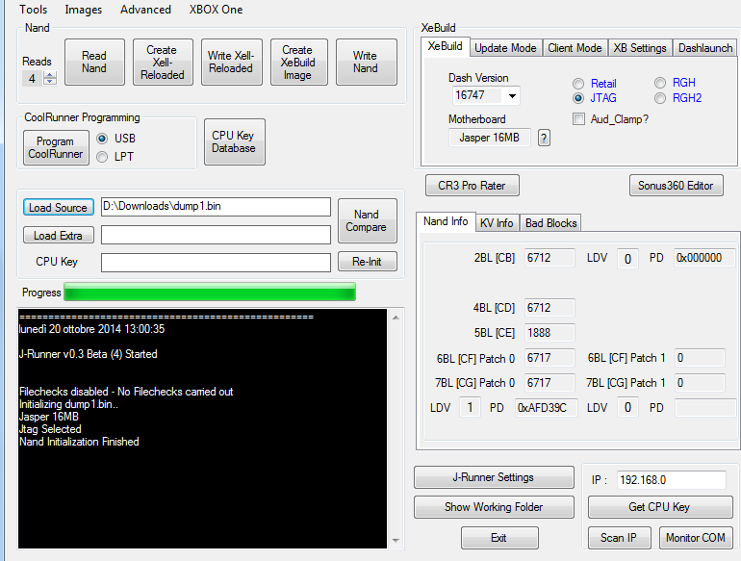Enable the Aud_Clamp? checkbox
Screen dimensions: 741x561
coord(578,118)
